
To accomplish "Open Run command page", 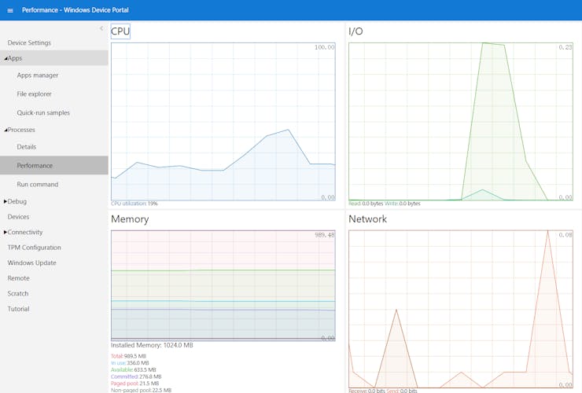I will point(38,185).
